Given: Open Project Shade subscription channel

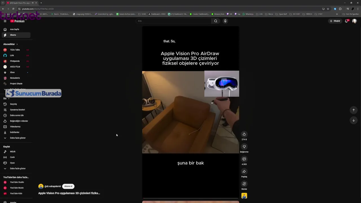Looking at the screenshot, I should click(x=16, y=84).
